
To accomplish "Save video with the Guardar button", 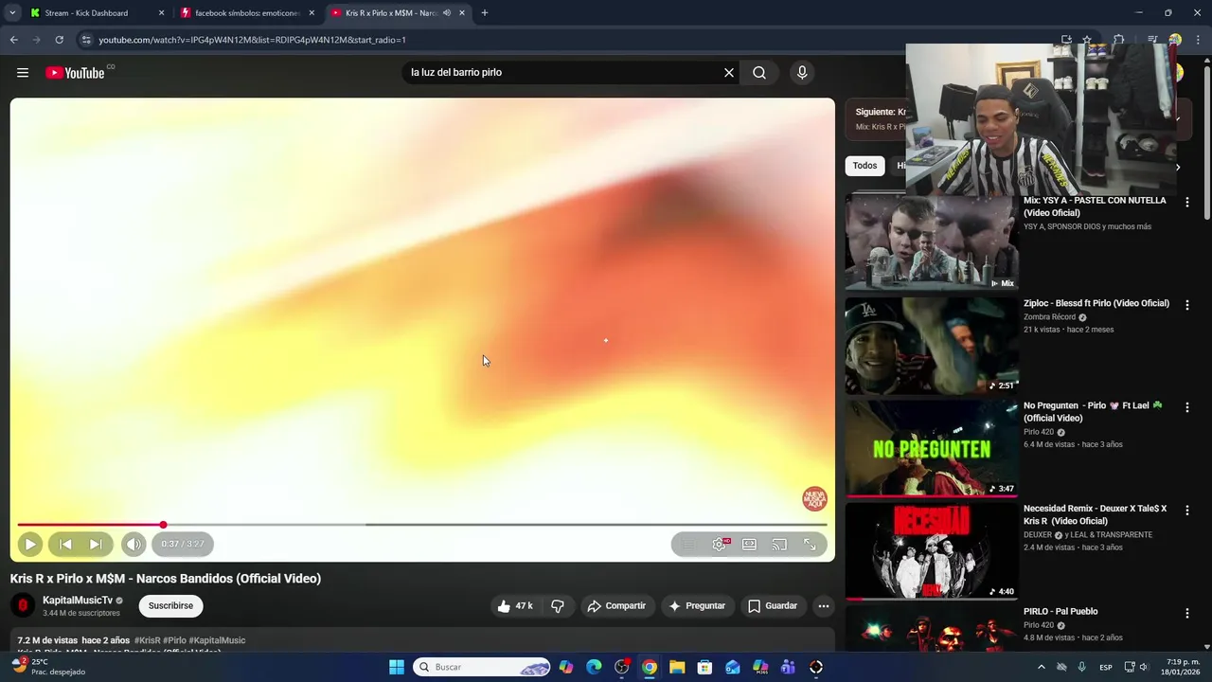I will click(x=773, y=606).
